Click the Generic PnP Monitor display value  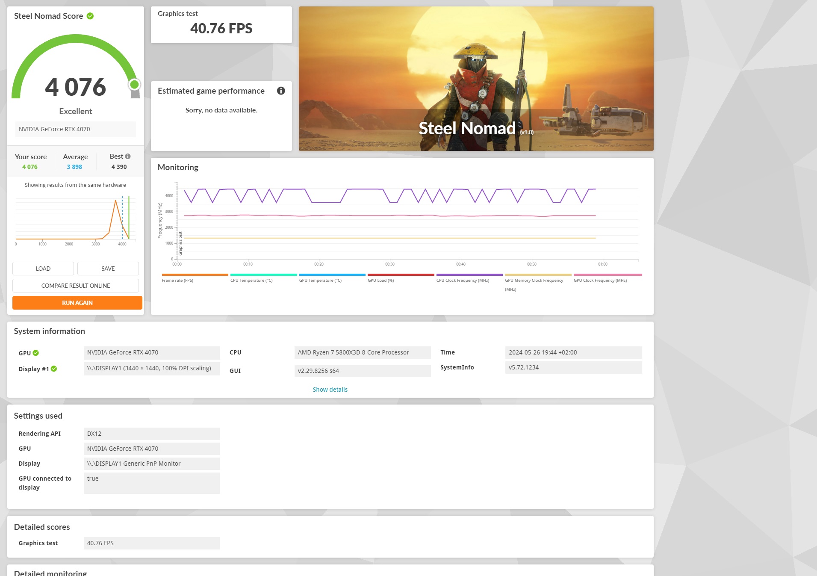152,464
